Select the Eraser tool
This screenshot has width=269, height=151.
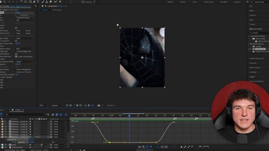click(x=50, y=2)
